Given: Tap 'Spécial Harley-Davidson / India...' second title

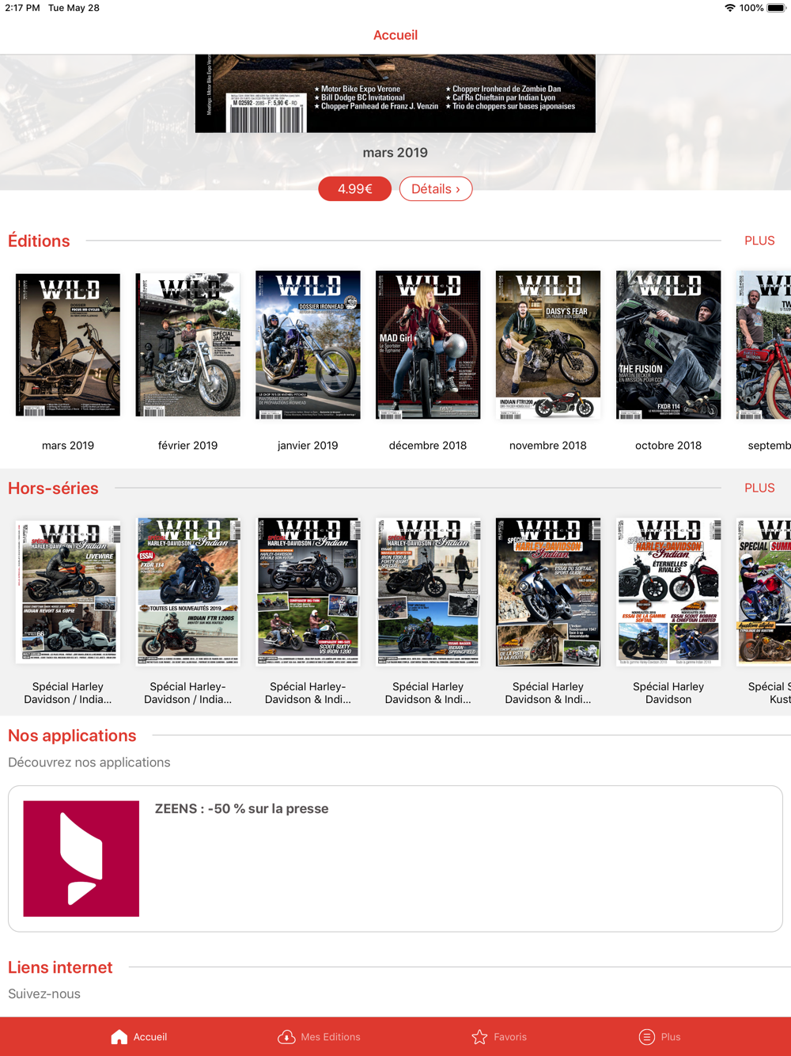Looking at the screenshot, I should point(188,693).
